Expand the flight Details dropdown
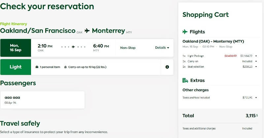Viewport: 264px width, 138px height. pos(162,48)
